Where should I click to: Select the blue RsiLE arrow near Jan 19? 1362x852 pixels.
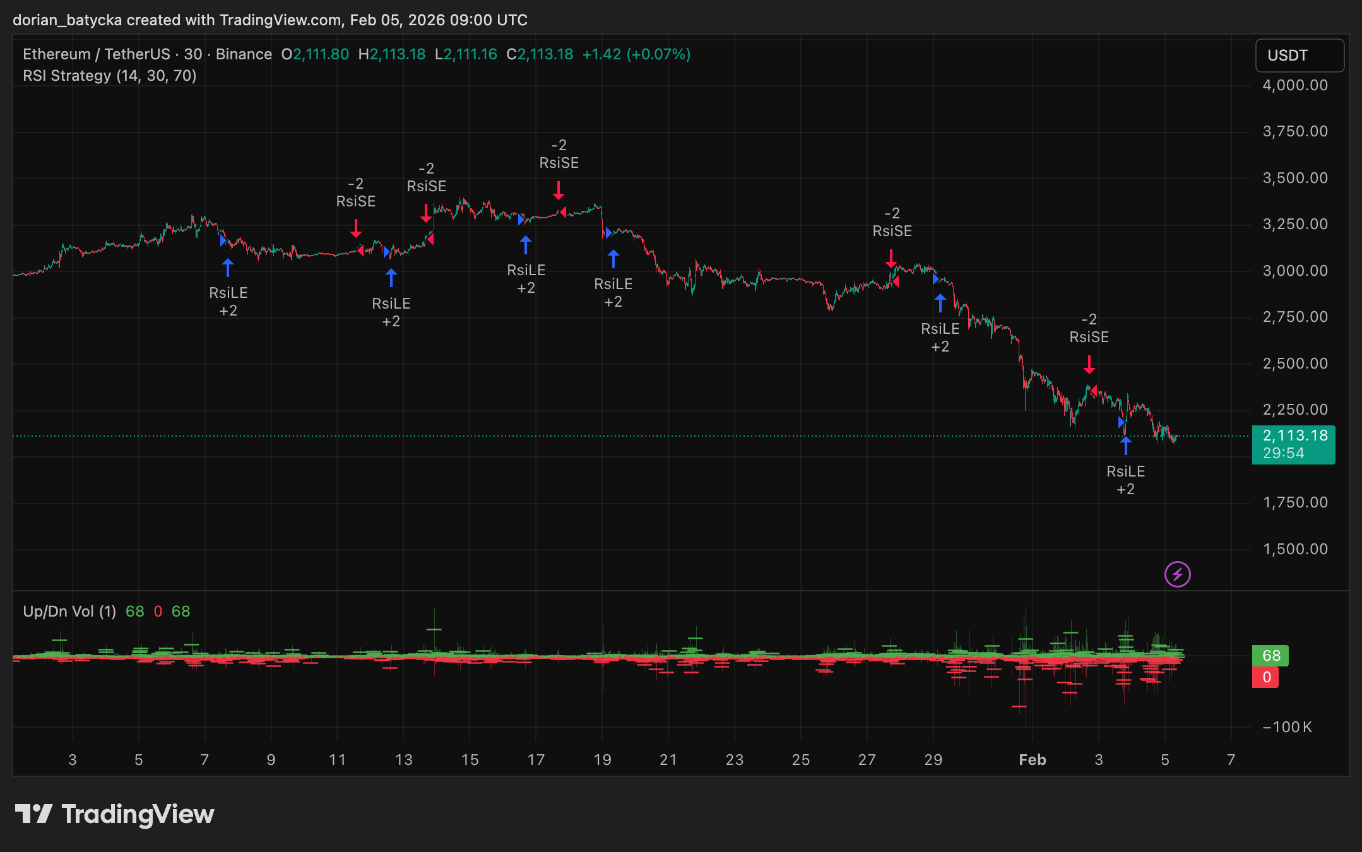[613, 259]
